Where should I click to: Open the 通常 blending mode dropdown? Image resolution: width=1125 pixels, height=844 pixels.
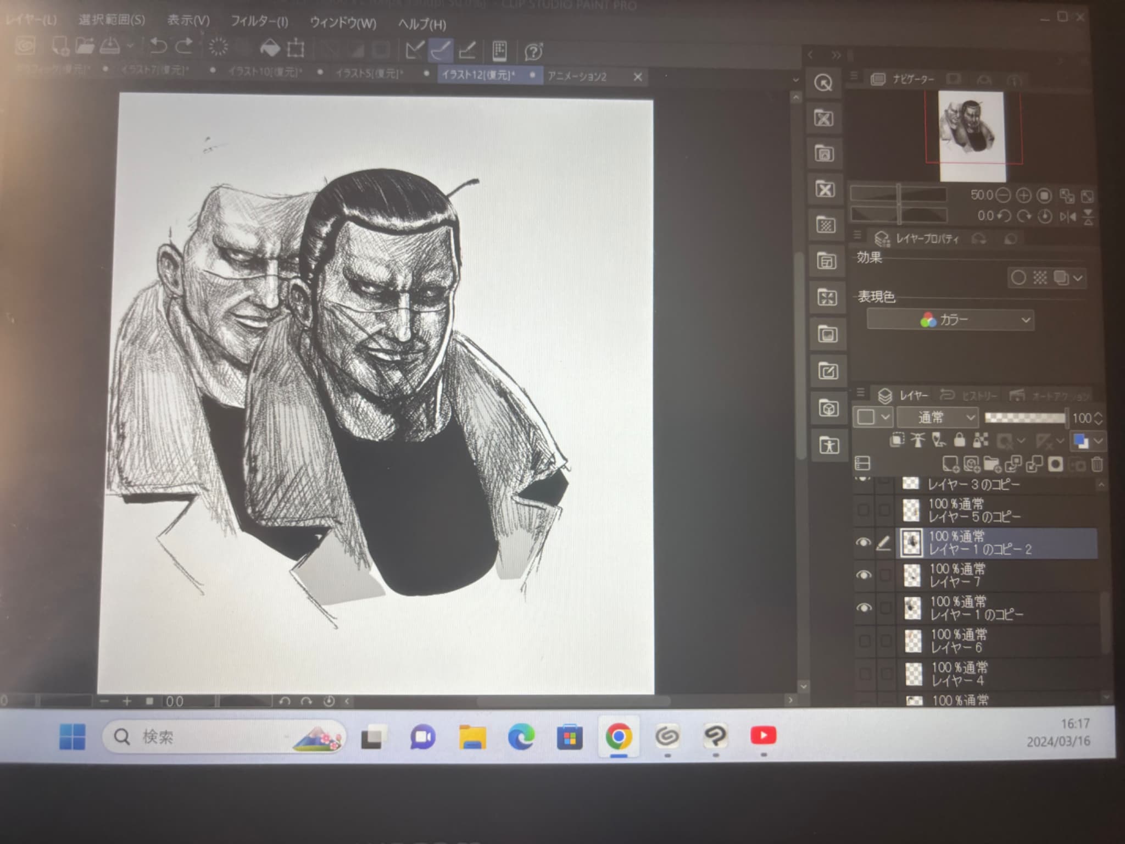(x=938, y=418)
